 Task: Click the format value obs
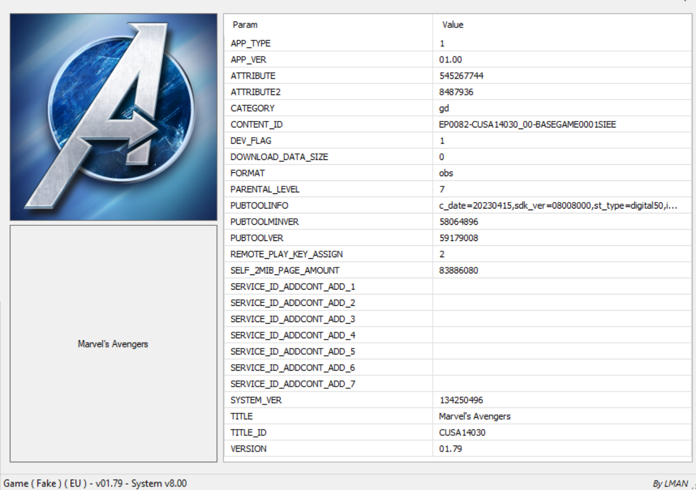[x=446, y=173]
